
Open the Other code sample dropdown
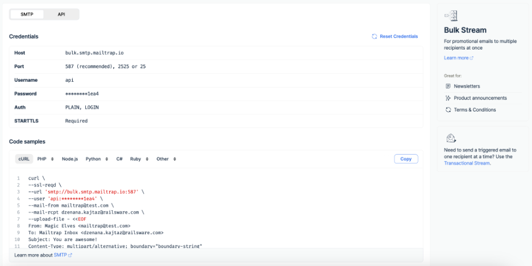pyautogui.click(x=166, y=159)
